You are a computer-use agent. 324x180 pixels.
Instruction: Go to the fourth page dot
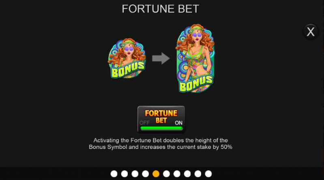pos(146,174)
